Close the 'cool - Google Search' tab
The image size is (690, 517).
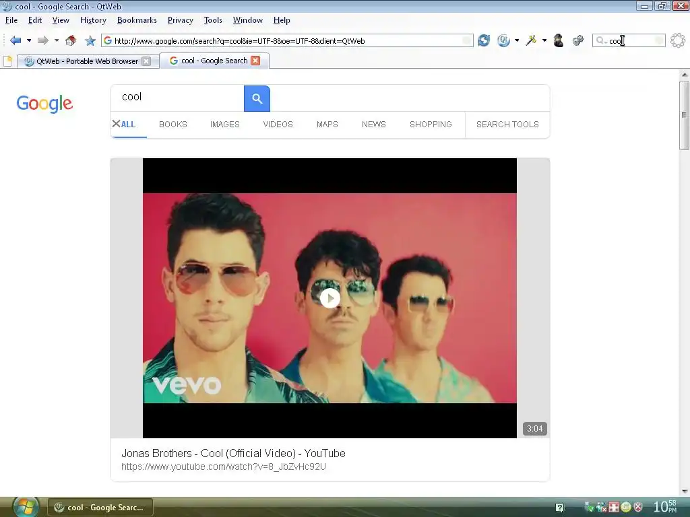255,61
